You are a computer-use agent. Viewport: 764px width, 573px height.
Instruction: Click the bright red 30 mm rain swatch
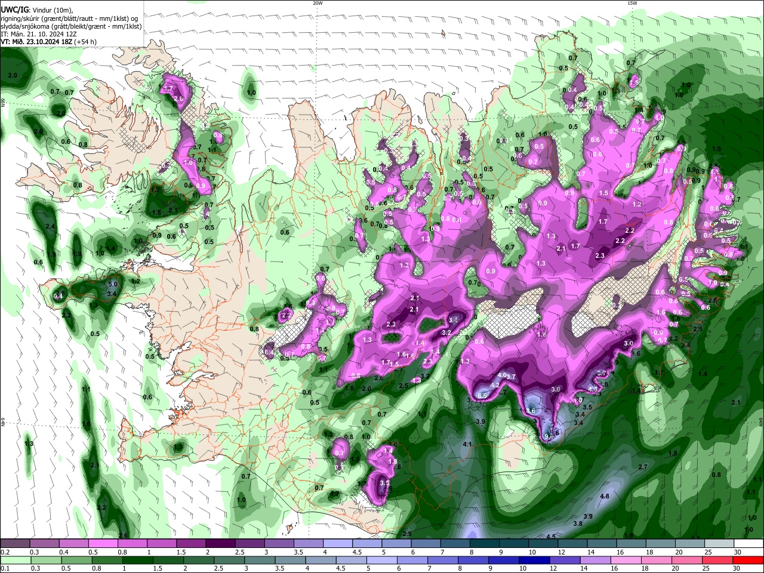[x=748, y=560]
